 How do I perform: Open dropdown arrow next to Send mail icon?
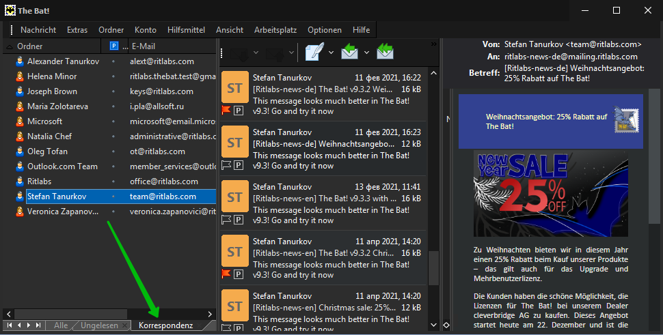(x=291, y=53)
